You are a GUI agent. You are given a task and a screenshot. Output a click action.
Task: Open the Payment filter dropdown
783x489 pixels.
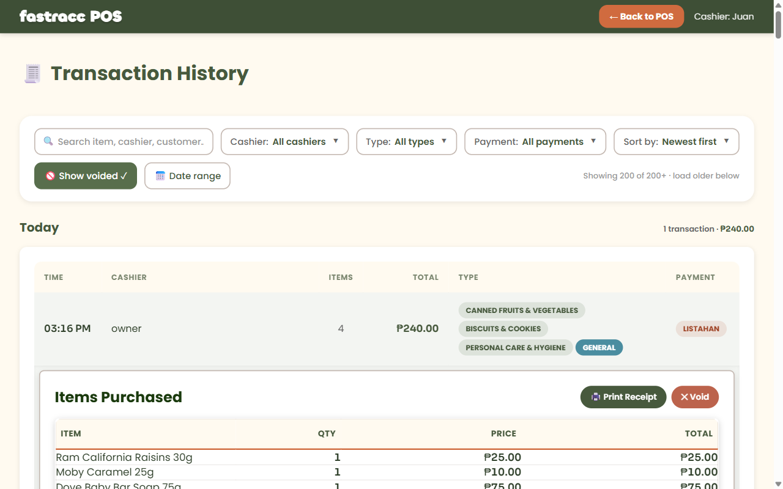535,142
